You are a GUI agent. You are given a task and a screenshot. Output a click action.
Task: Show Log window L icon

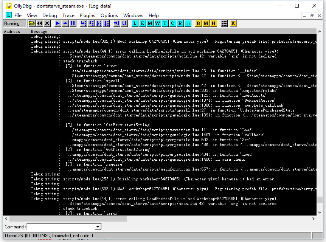pos(135,23)
